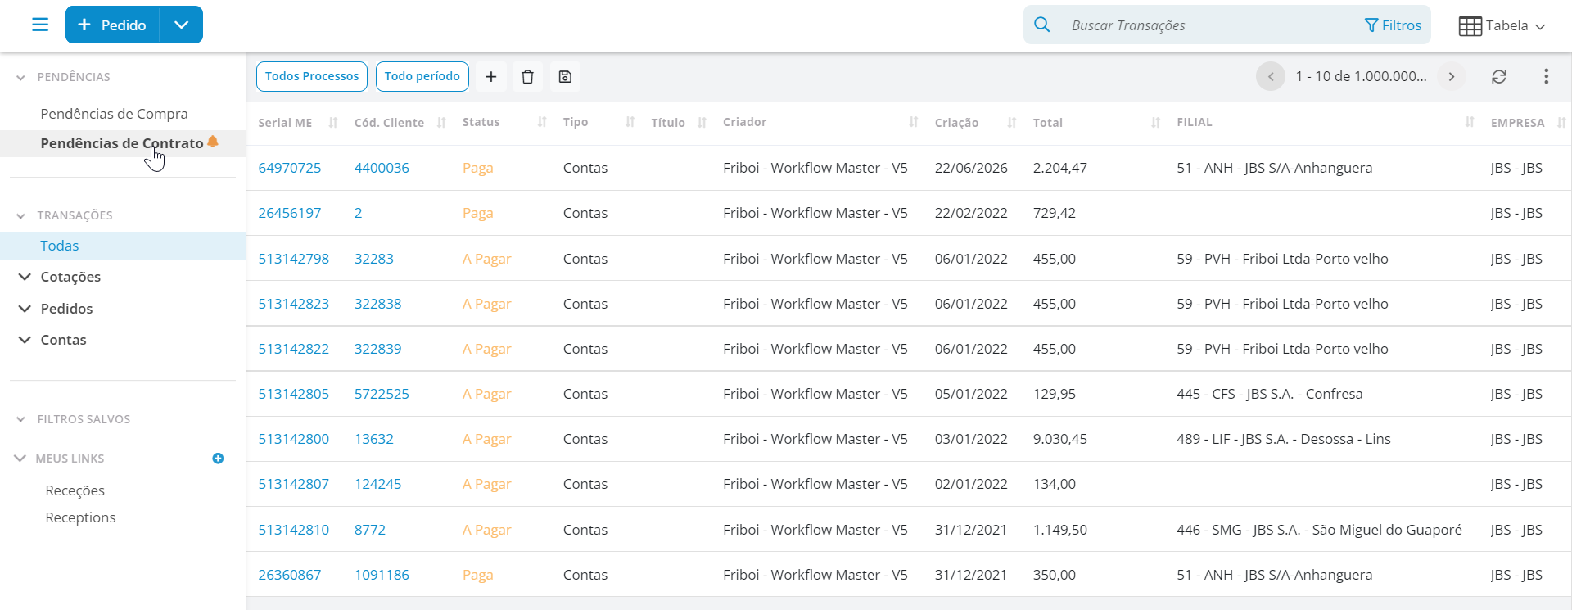Sort by Cód. Cliente column icon
The height and width of the screenshot is (610, 1572).
coord(441,122)
